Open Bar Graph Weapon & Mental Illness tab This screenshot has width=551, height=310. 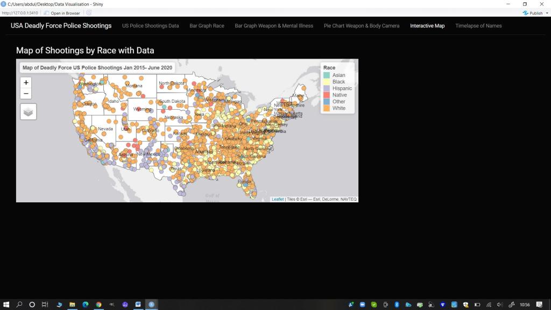(274, 26)
